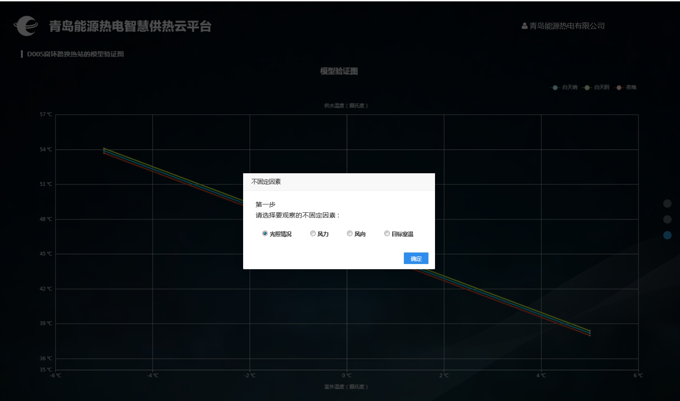Click the line's left endpoint near 54℃
The width and height of the screenshot is (680, 401).
[x=104, y=150]
